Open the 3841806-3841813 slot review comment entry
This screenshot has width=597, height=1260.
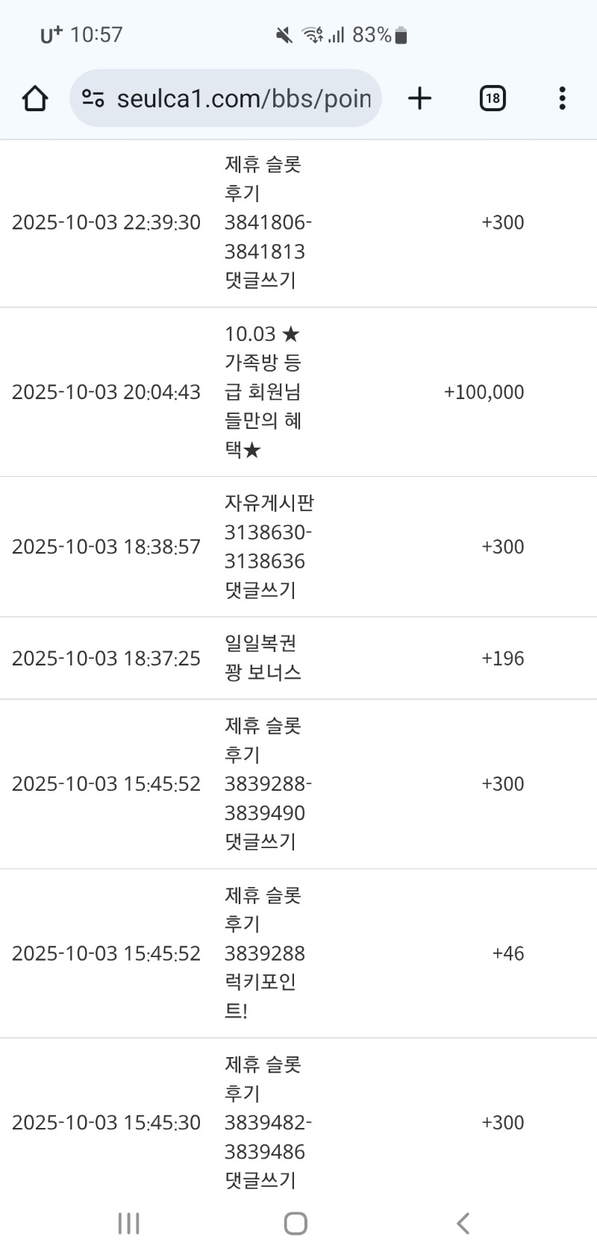click(266, 222)
